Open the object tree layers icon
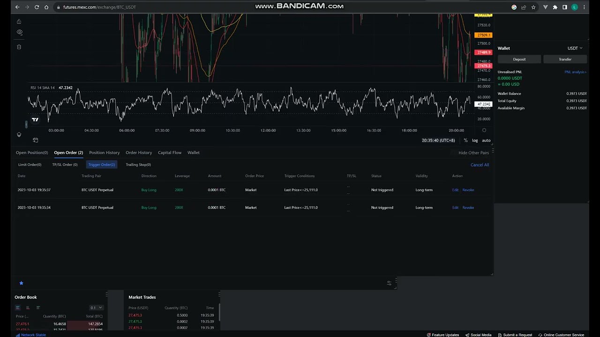600x337 pixels. pyautogui.click(x=19, y=135)
